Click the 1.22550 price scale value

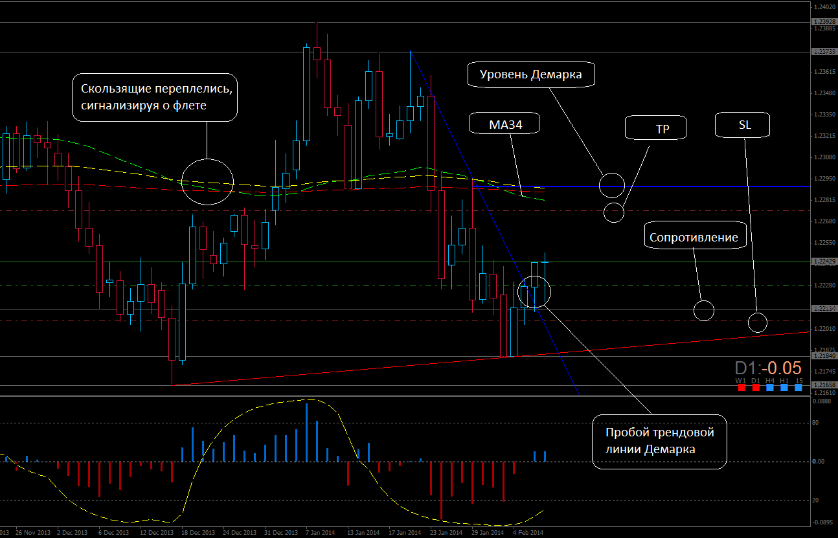pos(824,243)
